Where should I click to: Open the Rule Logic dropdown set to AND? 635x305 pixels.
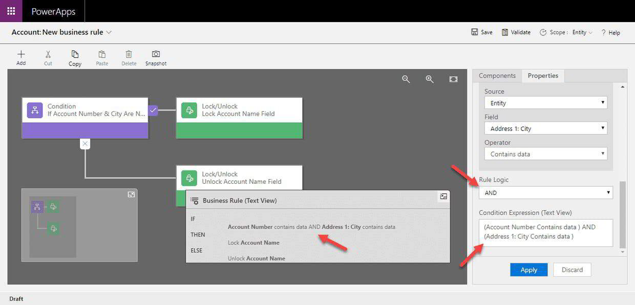[545, 192]
